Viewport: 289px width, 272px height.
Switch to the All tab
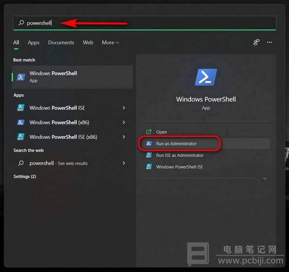pos(16,42)
